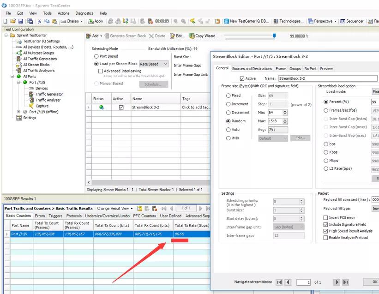
Task: Open the Diagnostics menu
Action: [x=84, y=13]
